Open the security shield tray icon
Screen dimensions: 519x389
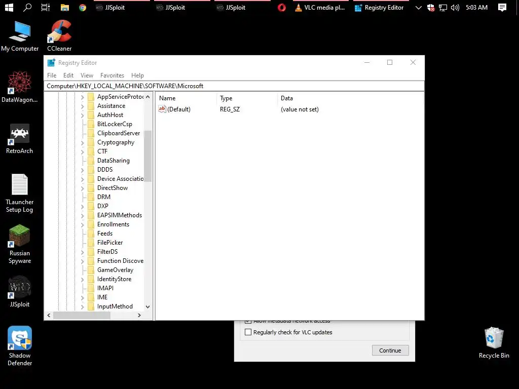(x=431, y=8)
